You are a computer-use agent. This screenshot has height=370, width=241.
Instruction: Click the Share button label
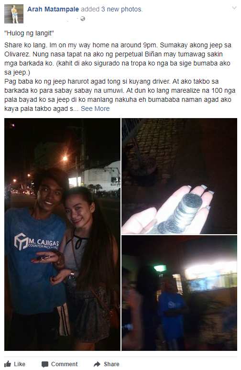coord(111,364)
